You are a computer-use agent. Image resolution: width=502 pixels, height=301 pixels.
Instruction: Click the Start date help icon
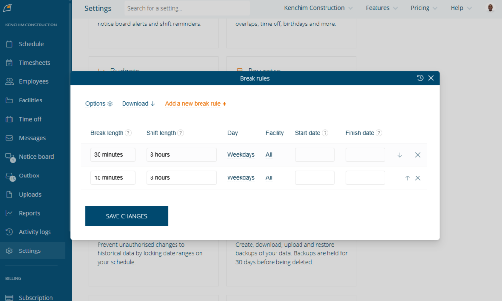pos(325,133)
